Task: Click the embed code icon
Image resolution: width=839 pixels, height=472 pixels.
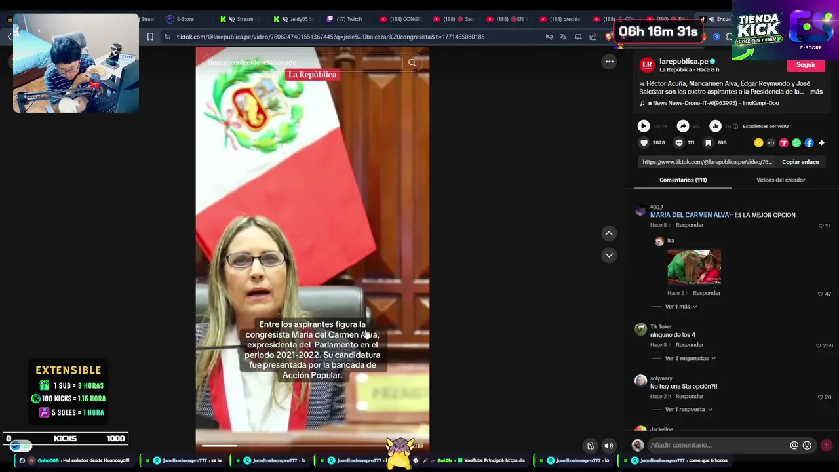Action: pos(771,142)
